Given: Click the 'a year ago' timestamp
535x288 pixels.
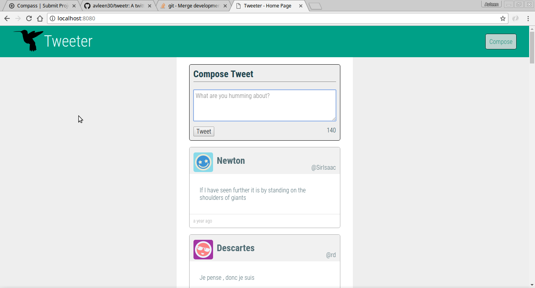Looking at the screenshot, I should [202, 221].
